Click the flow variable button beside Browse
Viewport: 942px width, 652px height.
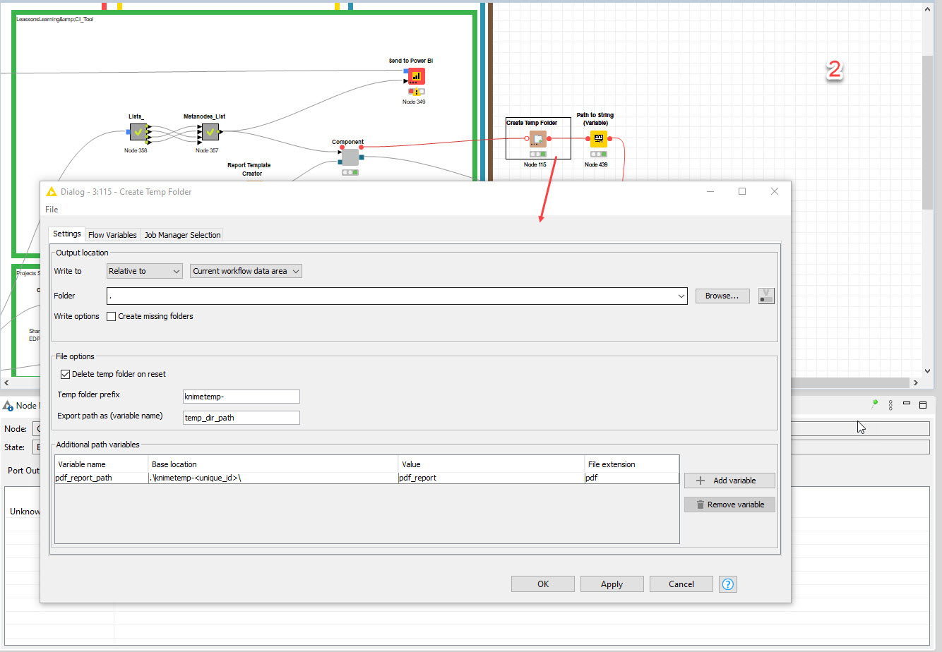point(766,296)
